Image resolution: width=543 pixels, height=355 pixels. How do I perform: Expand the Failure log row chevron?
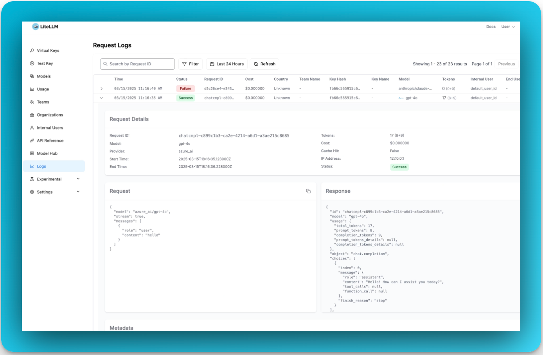(101, 89)
